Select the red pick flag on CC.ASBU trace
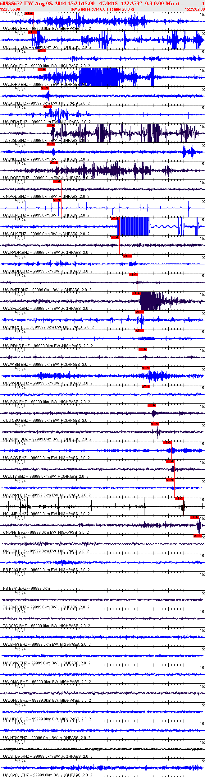The image size is (205, 777). [x=155, y=424]
